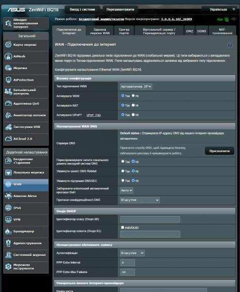Open the Тип підключення WAN dropdown
Image resolution: width=240 pixels, height=292 pixels.
pos(136,87)
